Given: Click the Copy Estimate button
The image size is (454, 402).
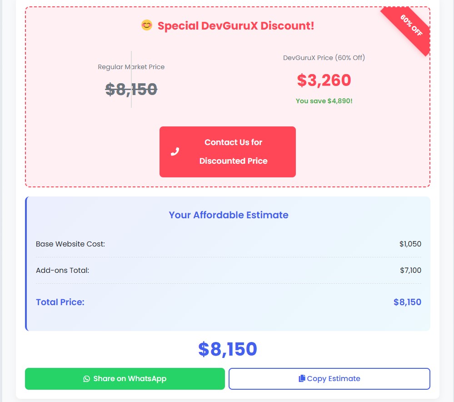Looking at the screenshot, I should pos(329,378).
